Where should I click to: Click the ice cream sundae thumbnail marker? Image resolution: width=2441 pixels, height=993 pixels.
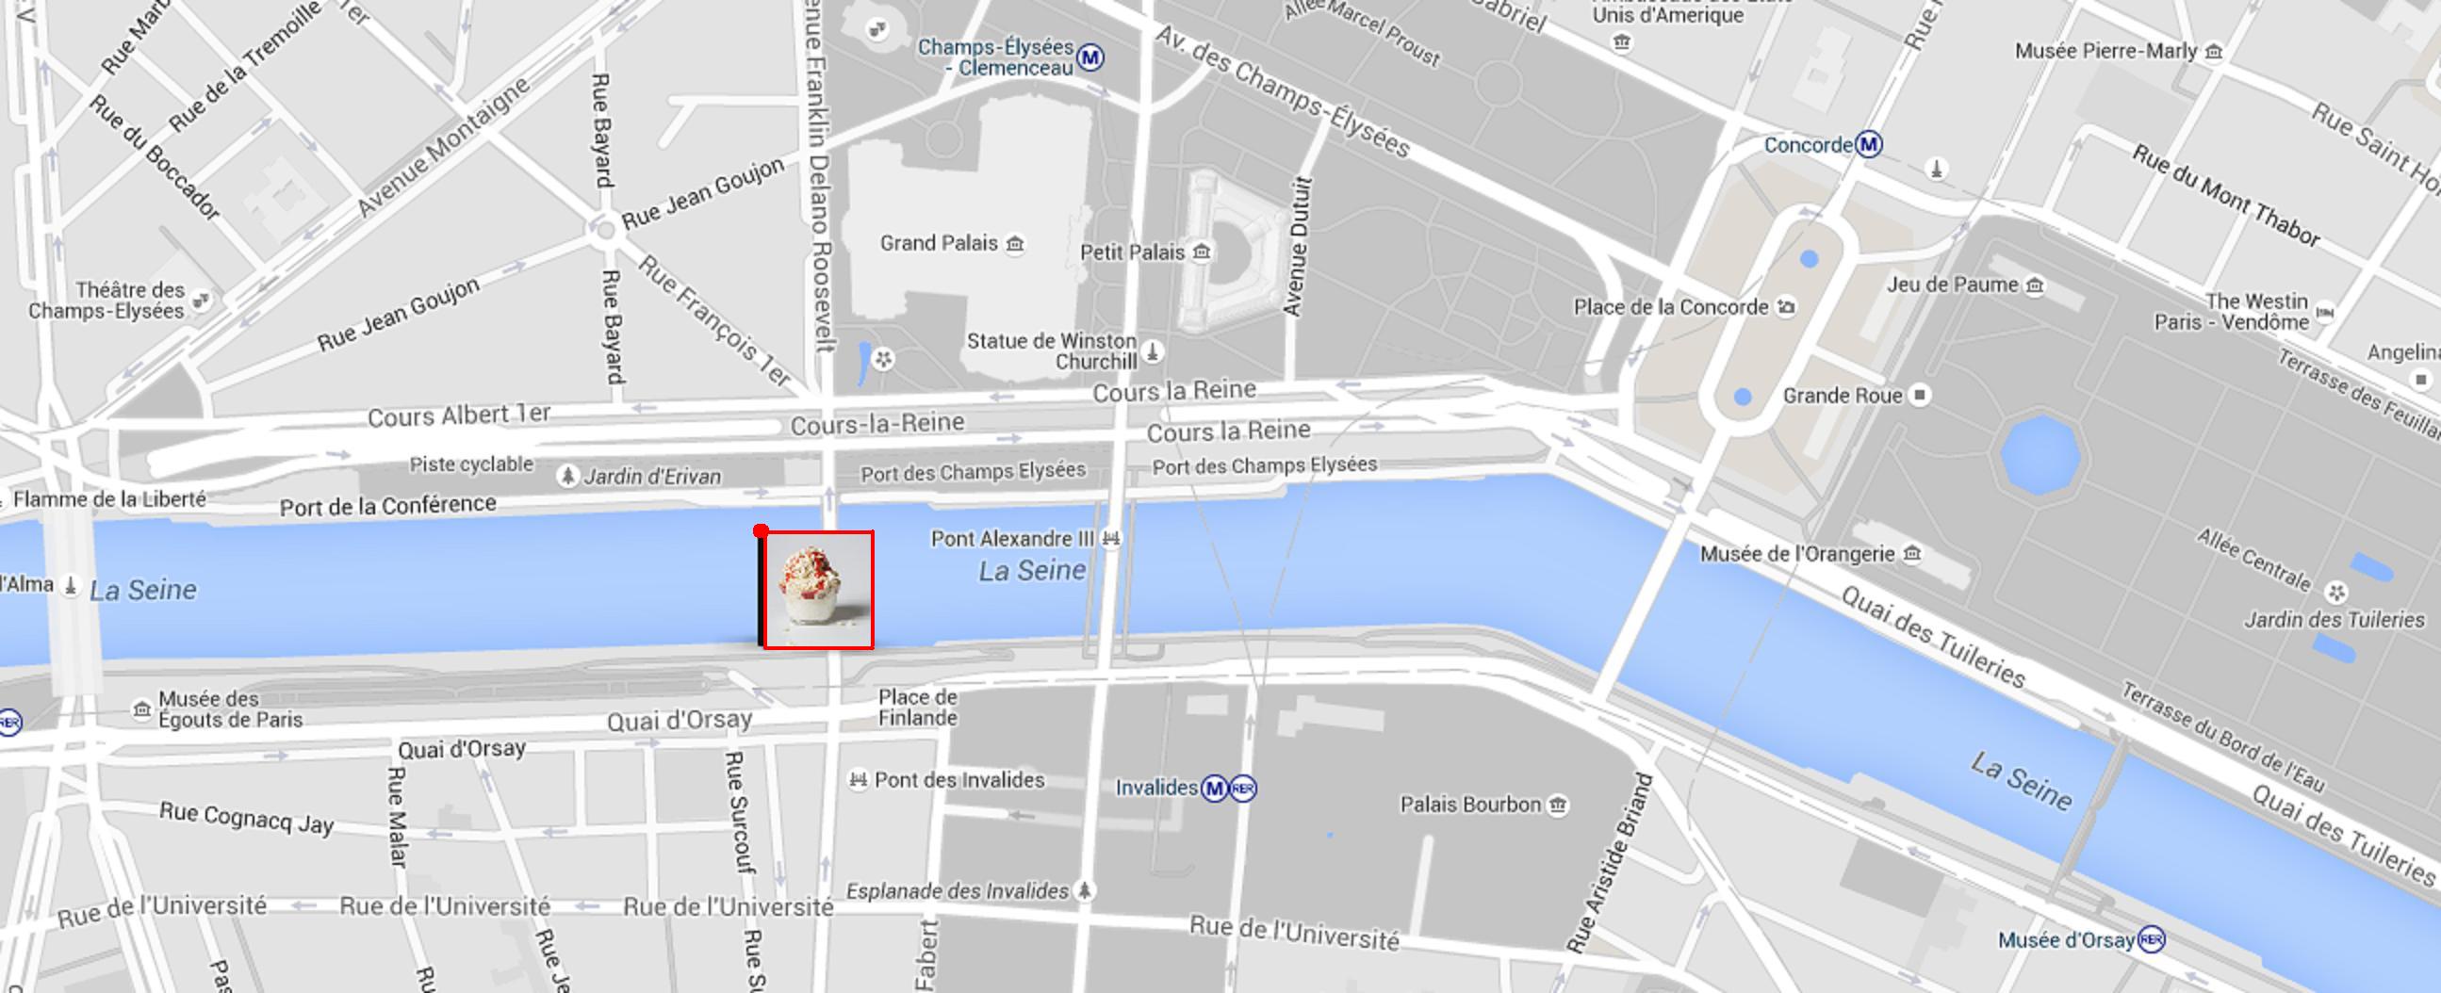[819, 591]
